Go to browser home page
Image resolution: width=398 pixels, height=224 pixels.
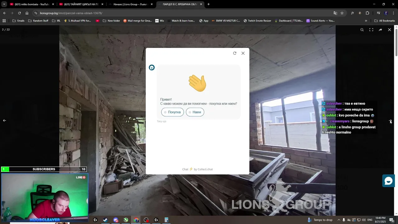[27, 13]
